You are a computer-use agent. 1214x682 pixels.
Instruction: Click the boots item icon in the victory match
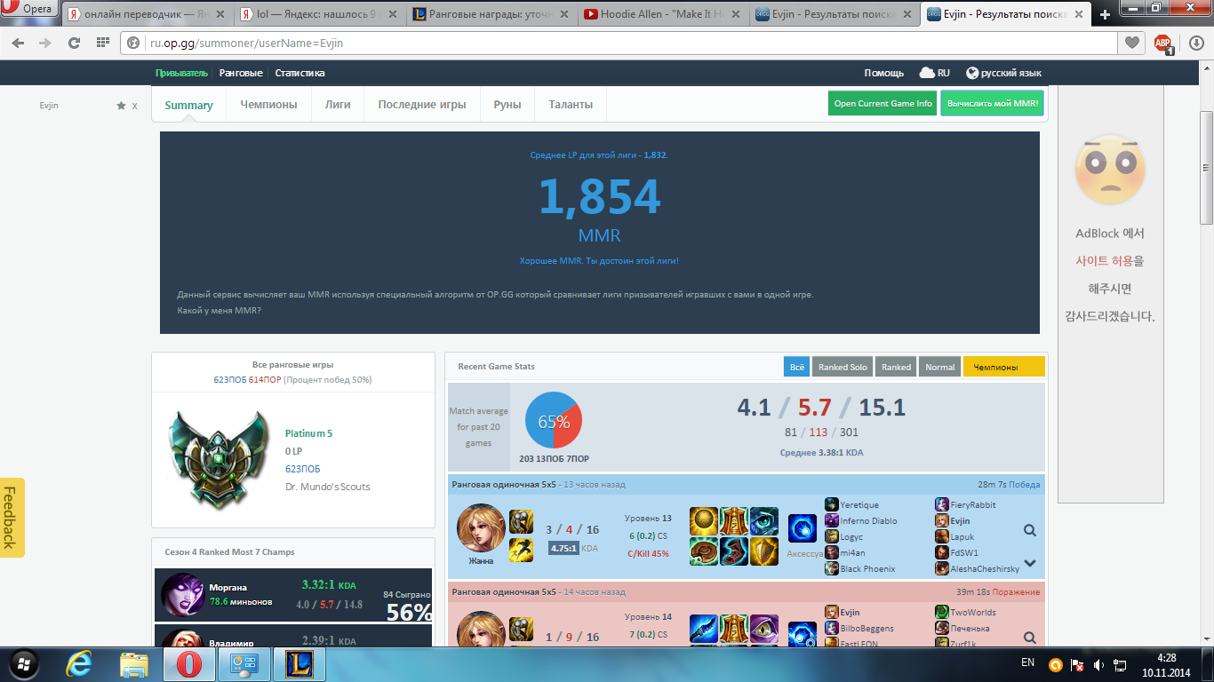pyautogui.click(x=734, y=551)
